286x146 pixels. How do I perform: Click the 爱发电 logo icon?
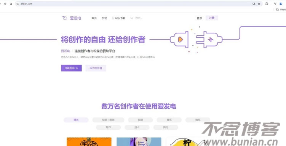click(65, 18)
